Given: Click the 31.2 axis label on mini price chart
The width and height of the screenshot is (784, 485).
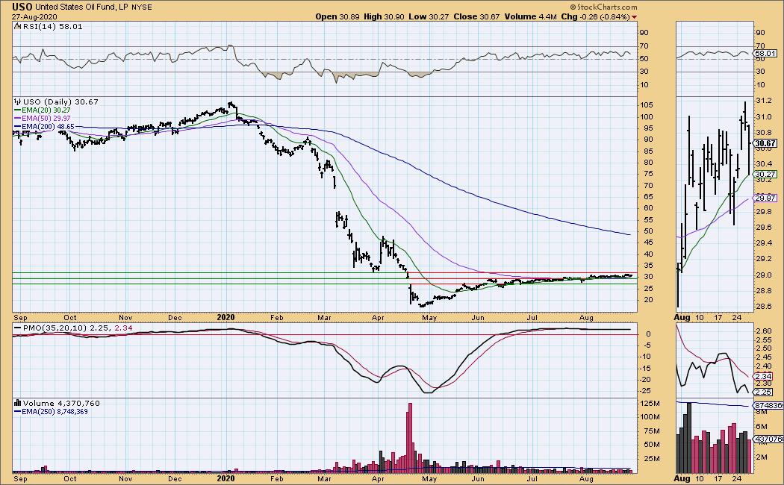Looking at the screenshot, I should [x=764, y=101].
